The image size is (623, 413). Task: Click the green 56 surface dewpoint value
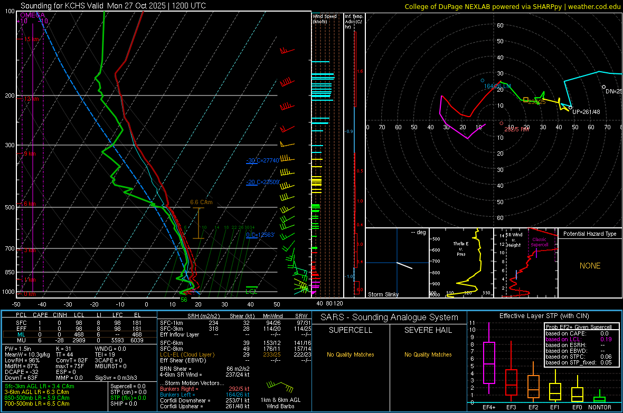point(184,300)
